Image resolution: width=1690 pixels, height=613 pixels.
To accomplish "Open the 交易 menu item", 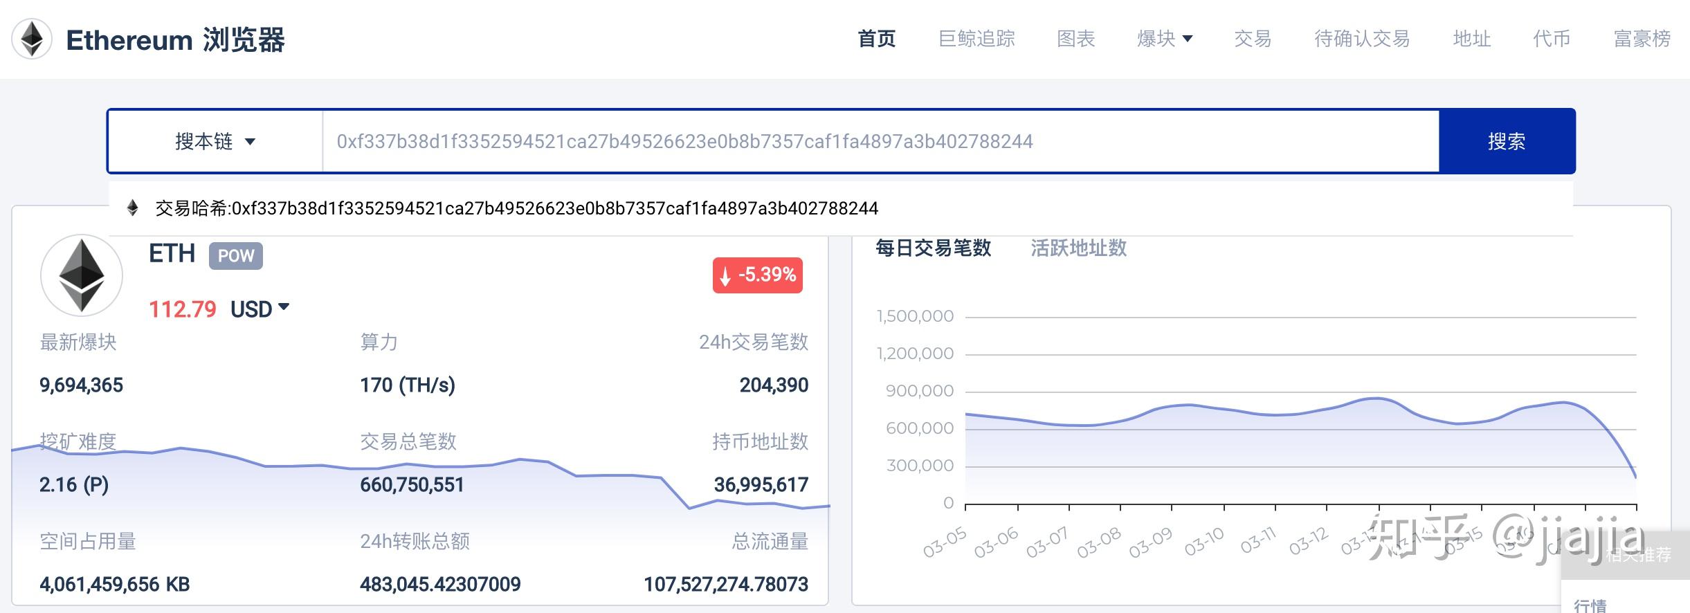I will pos(1253,39).
